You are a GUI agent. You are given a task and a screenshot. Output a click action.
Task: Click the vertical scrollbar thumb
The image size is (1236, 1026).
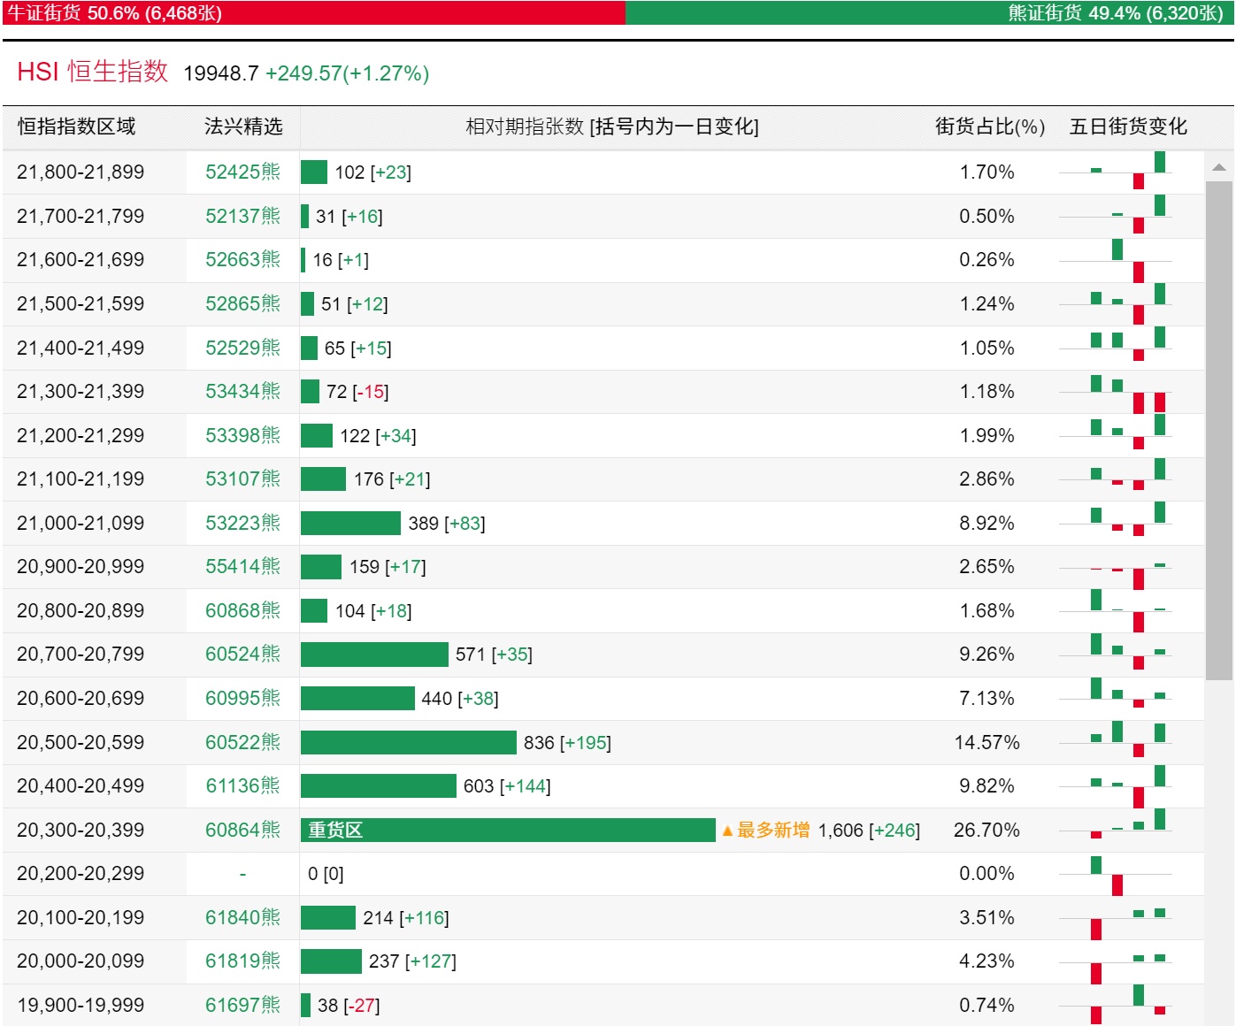tap(1219, 431)
